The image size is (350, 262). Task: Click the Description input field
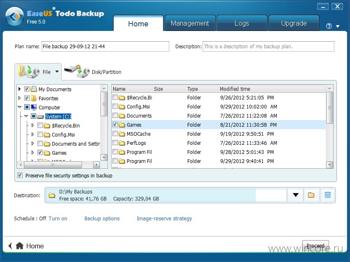[x=268, y=46]
